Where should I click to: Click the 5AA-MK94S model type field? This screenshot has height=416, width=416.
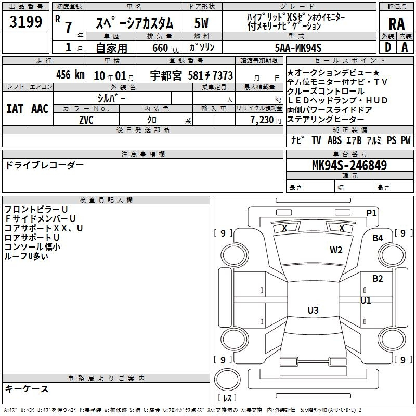[x=299, y=48]
